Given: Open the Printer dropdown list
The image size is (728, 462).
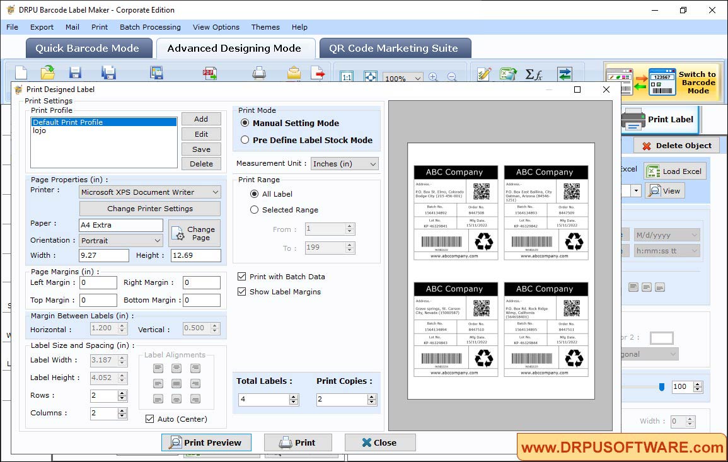Looking at the screenshot, I should tap(150, 192).
